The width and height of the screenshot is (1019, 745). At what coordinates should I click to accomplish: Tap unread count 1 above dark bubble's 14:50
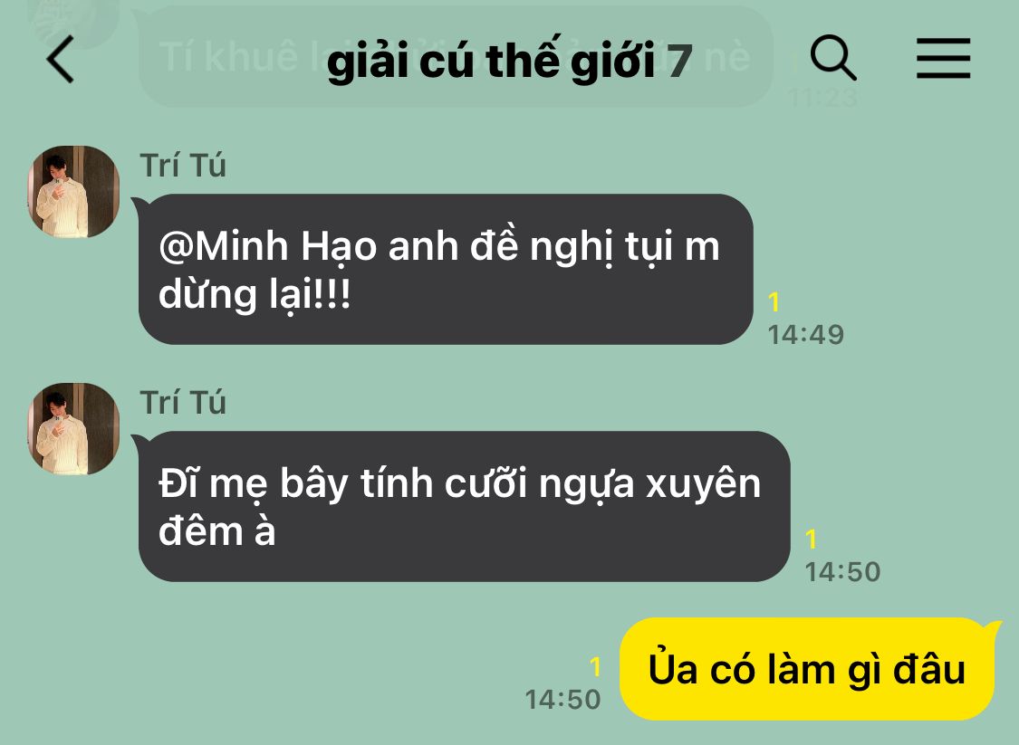[811, 540]
